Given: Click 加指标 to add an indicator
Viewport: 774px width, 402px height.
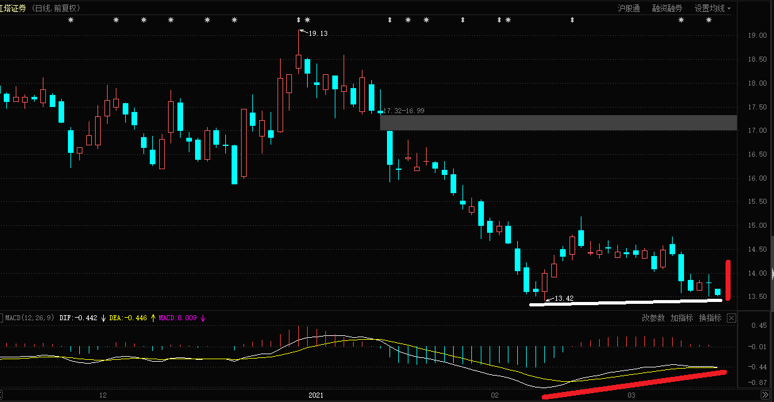Looking at the screenshot, I should [681, 318].
